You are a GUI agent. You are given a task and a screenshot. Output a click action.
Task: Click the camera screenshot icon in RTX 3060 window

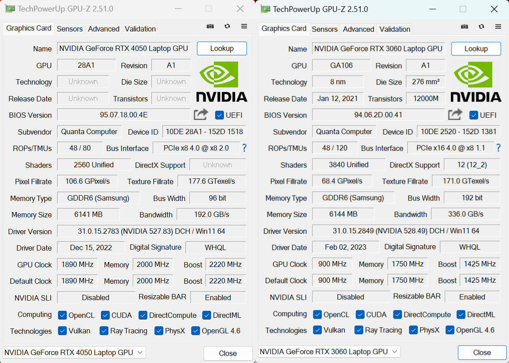464,27
